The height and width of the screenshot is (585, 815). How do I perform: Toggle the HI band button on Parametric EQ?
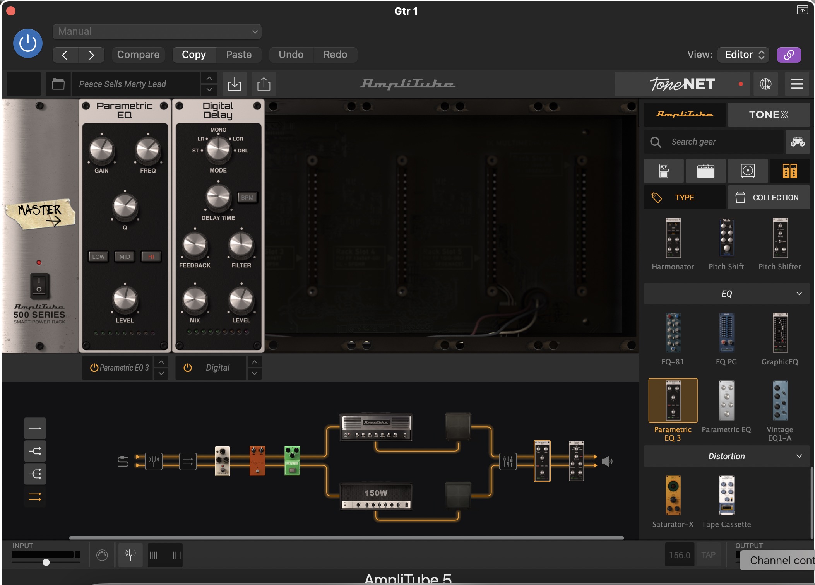point(151,257)
